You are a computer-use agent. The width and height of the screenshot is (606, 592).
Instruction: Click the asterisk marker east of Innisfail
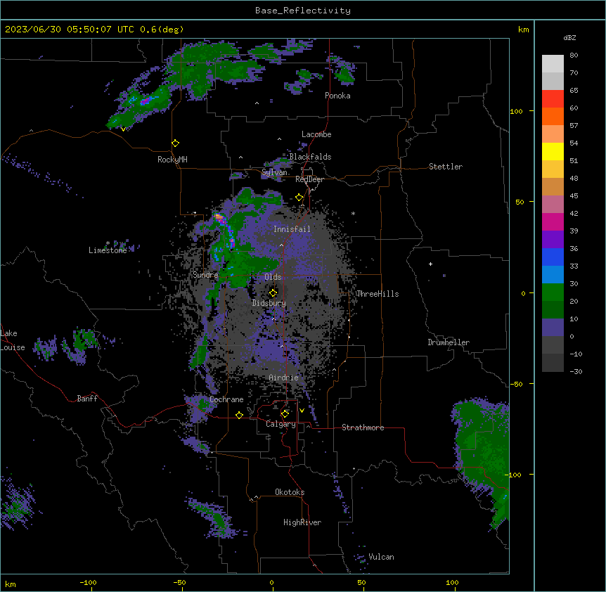tap(353, 213)
